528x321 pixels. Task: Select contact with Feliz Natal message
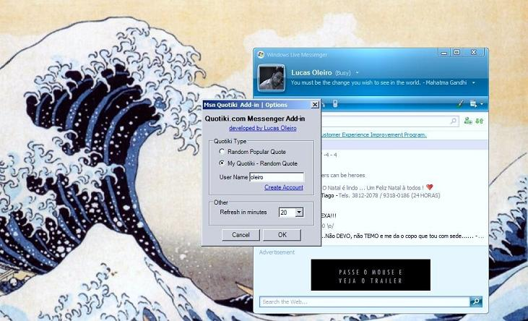coord(377,187)
